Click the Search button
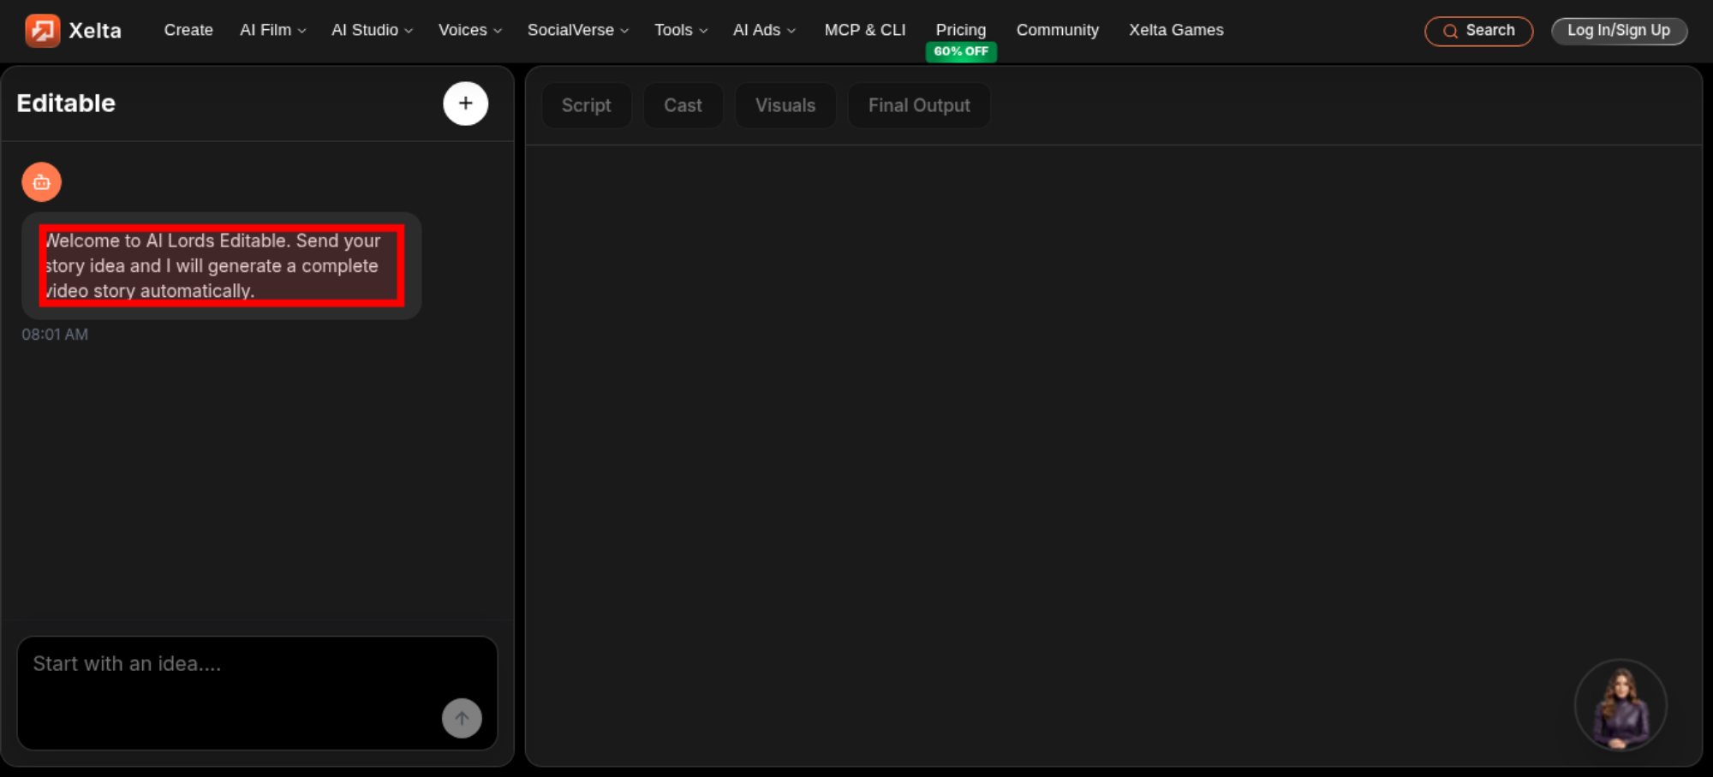The width and height of the screenshot is (1713, 777). [1478, 31]
